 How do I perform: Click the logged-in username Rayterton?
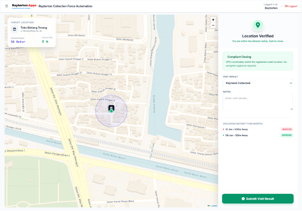[x=271, y=8]
